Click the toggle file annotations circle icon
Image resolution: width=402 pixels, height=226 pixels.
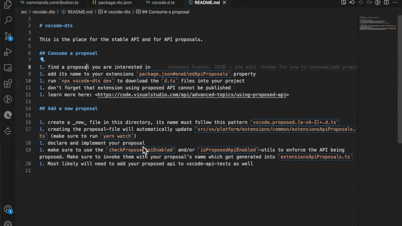pyautogui.click(x=361, y=3)
